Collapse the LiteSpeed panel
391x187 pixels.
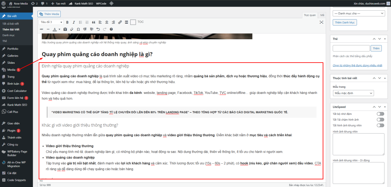386,107
